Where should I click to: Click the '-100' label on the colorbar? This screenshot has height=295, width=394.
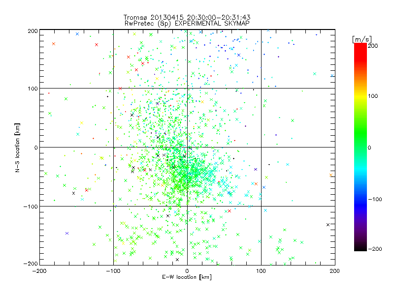[375, 199]
